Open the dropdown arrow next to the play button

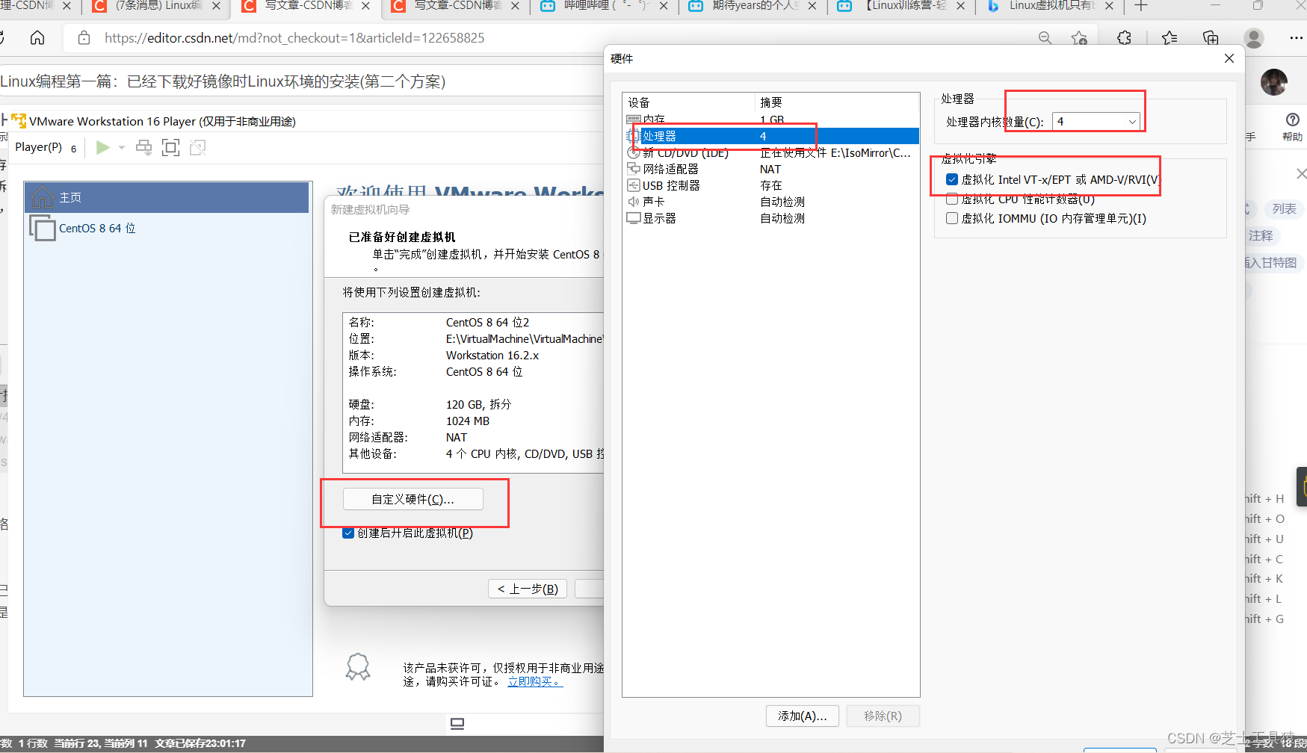point(121,147)
